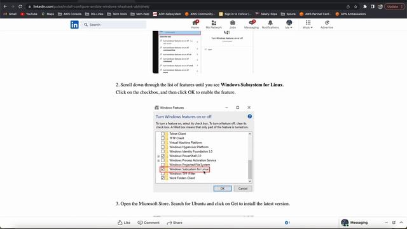Screen dimensions: 407x229
Task: Click the Advertise icon
Action: tap(327, 24)
